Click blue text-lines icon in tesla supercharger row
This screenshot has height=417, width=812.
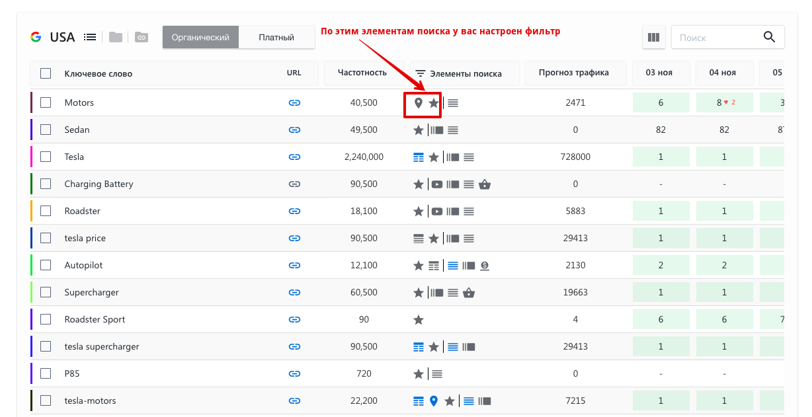pyautogui.click(x=453, y=346)
